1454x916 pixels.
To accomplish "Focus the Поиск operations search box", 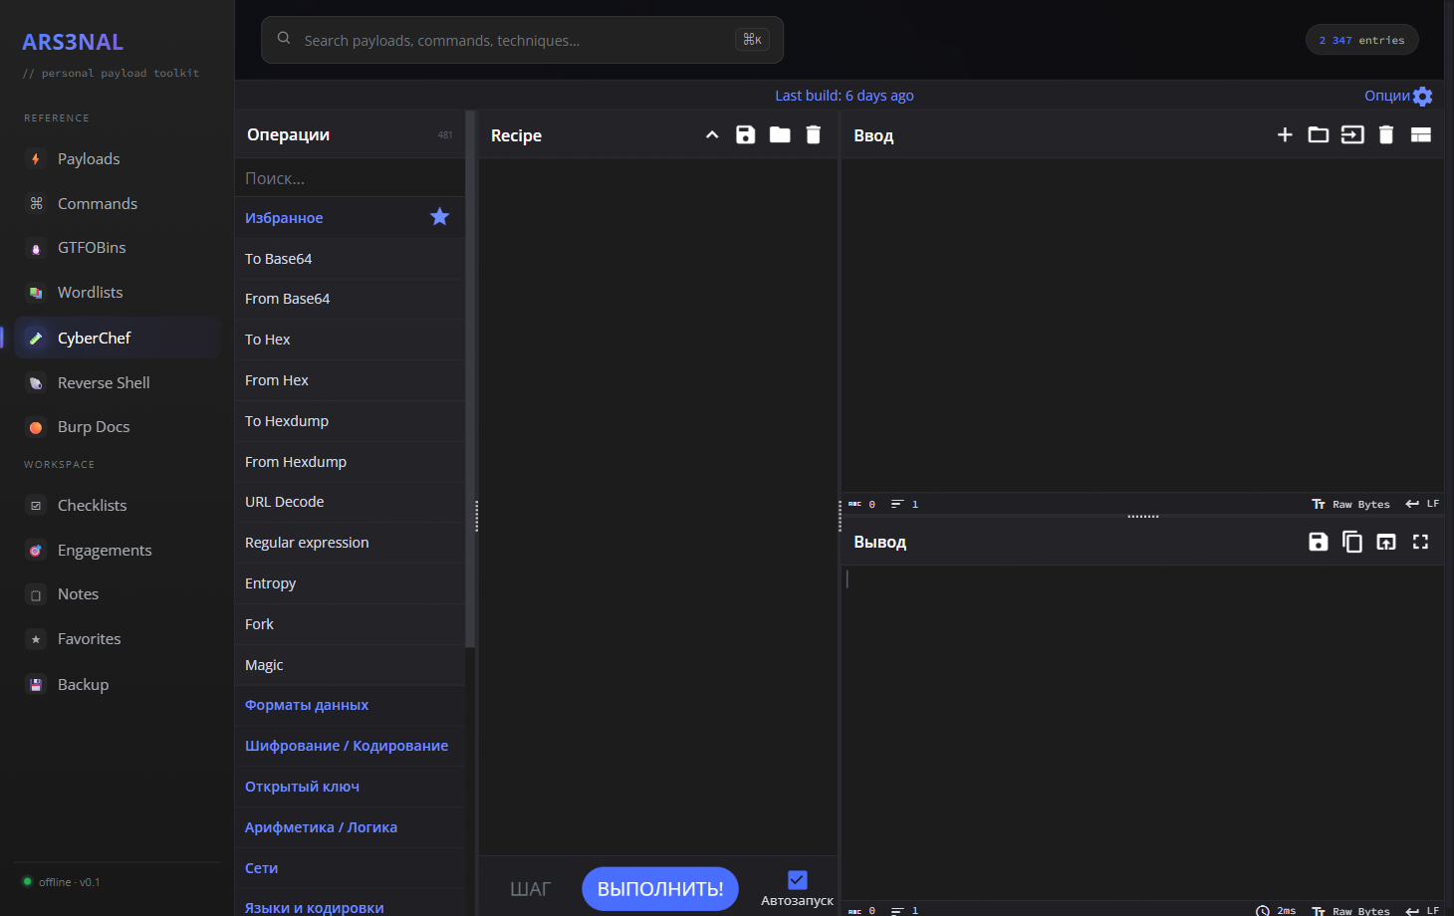I will [350, 178].
